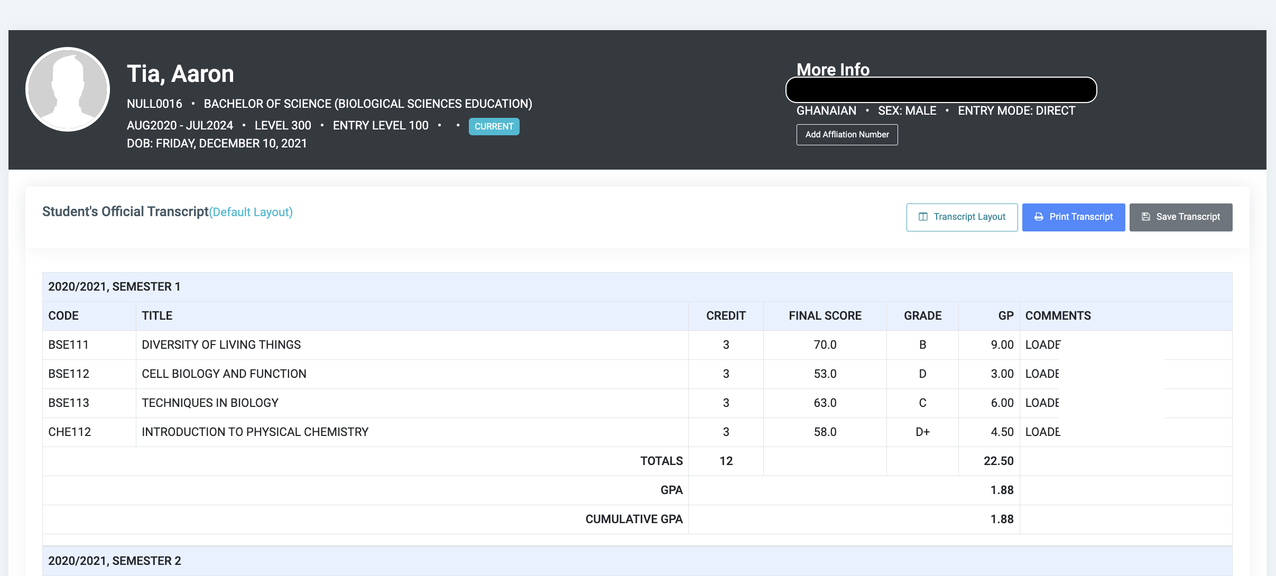The image size is (1276, 576).
Task: Click the GRADE column header
Action: [x=922, y=315]
